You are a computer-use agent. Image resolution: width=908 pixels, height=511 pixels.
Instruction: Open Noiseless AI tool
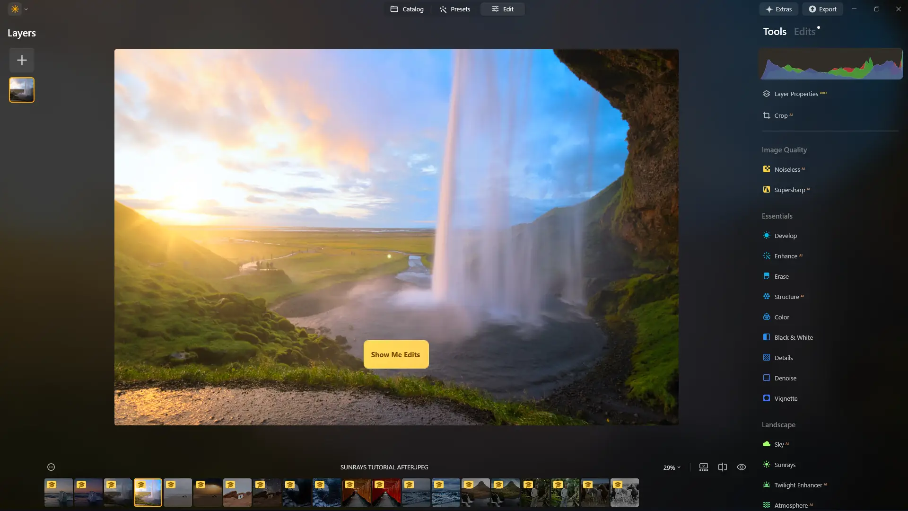tap(787, 169)
